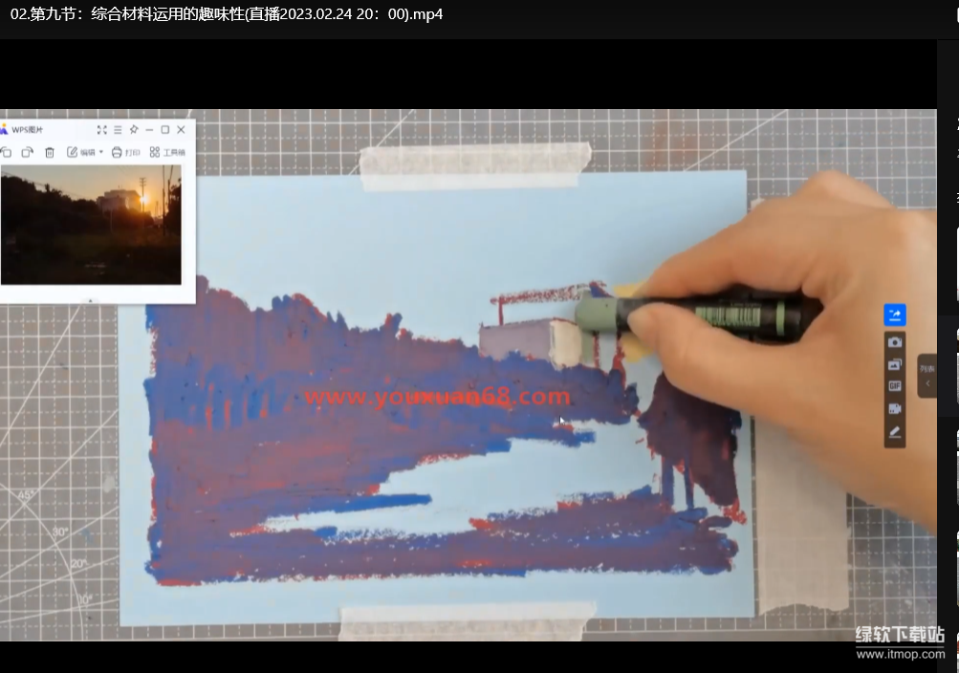Open 工具箱 toolbox in WPS图片

tap(167, 152)
